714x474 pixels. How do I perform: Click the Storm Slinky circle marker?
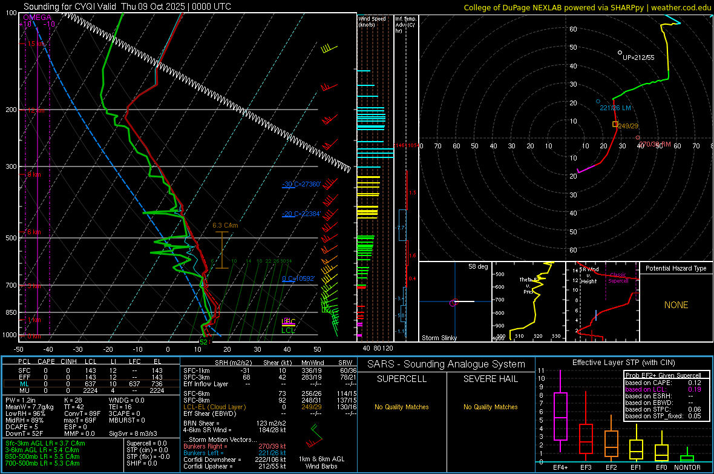[453, 303]
